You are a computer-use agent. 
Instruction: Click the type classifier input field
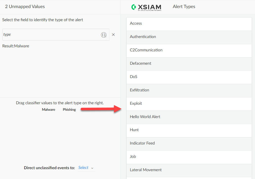(56, 35)
